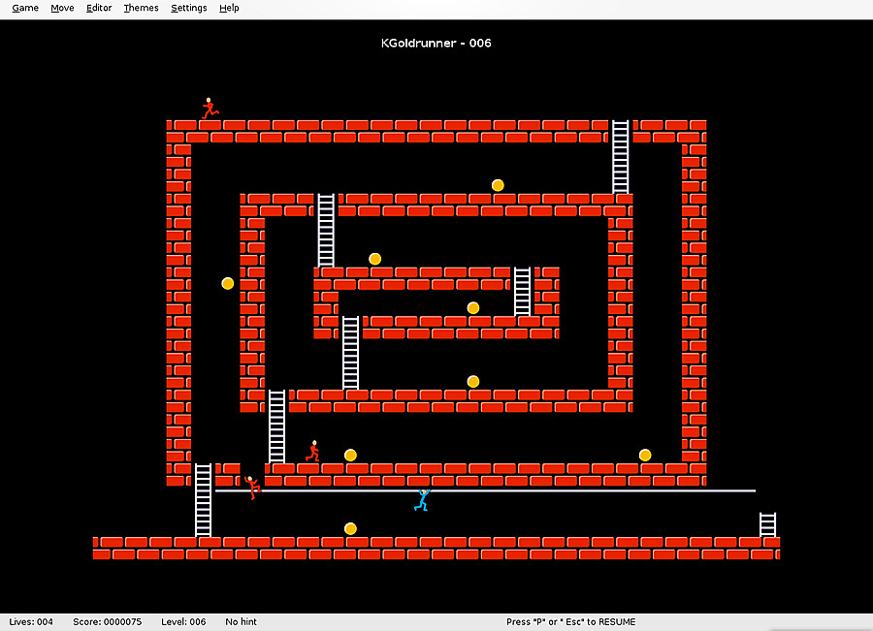Click the 'Level: 006' status entry

point(183,621)
